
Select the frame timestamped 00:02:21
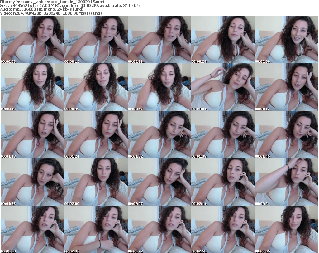(x=286, y=182)
